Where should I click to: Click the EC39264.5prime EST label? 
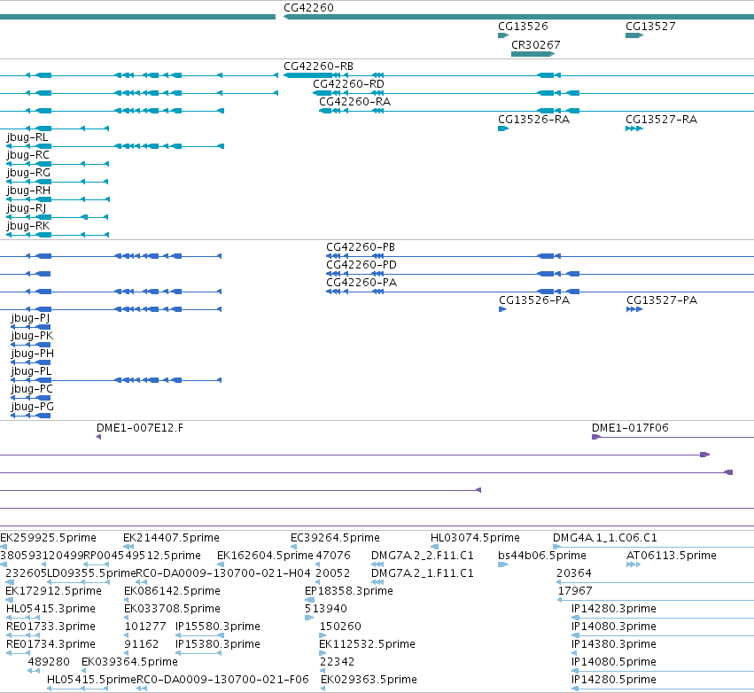(x=335, y=538)
